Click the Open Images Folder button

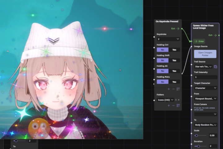point(205,54)
